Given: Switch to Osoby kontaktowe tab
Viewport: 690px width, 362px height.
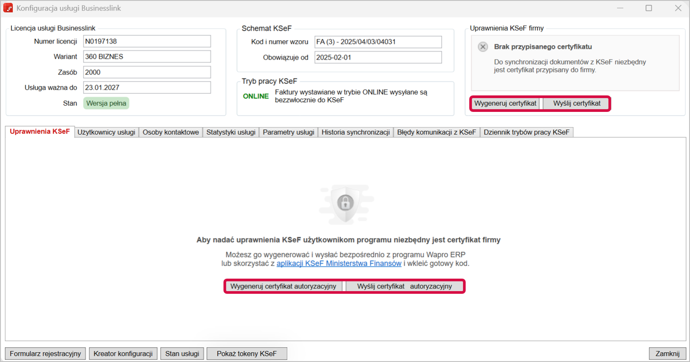Looking at the screenshot, I should [170, 132].
